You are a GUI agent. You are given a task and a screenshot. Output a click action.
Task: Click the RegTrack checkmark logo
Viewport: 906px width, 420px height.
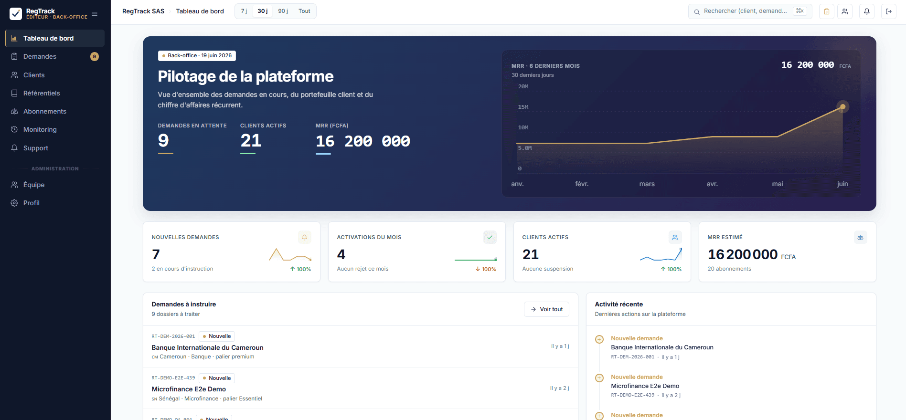16,14
